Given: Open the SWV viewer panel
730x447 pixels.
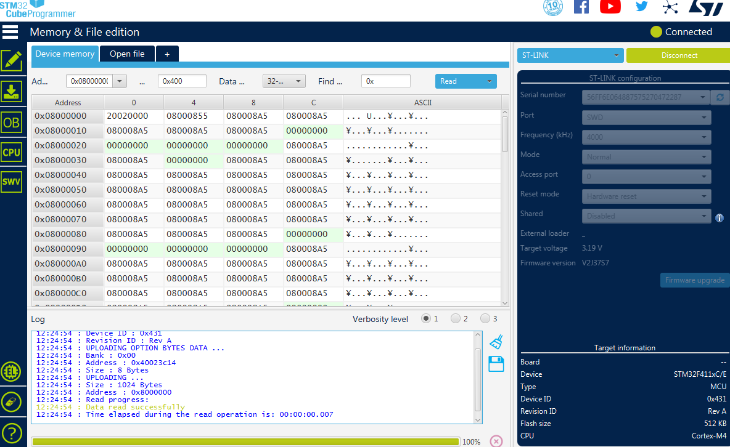Looking at the screenshot, I should coord(12,182).
